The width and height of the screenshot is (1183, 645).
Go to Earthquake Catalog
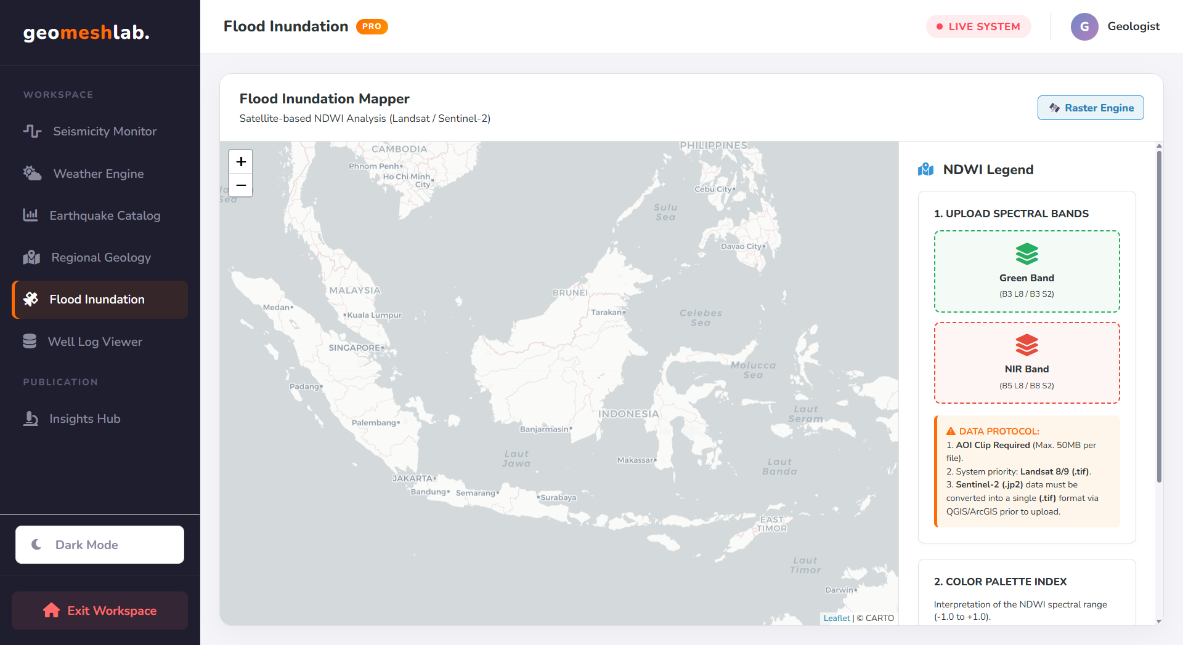click(100, 215)
